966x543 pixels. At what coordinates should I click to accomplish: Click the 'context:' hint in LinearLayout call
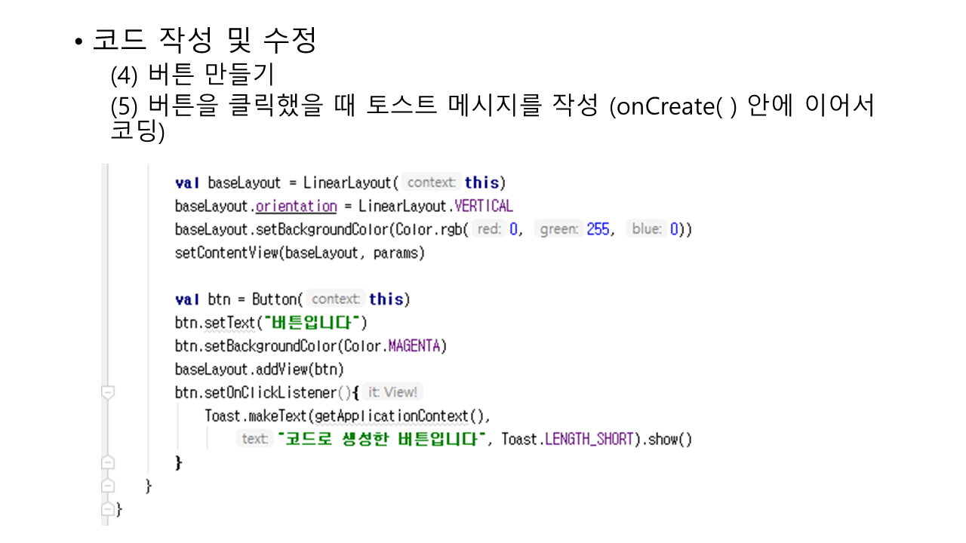(x=432, y=183)
